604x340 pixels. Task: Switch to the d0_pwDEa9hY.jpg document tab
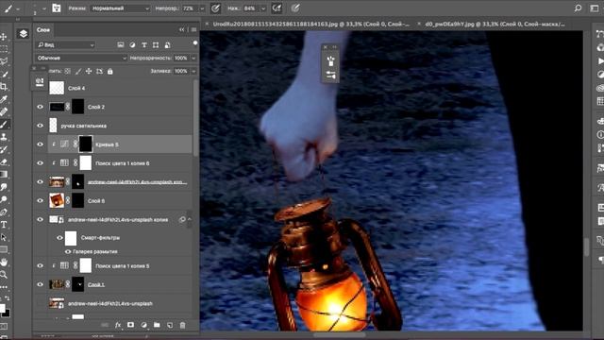click(x=495, y=24)
